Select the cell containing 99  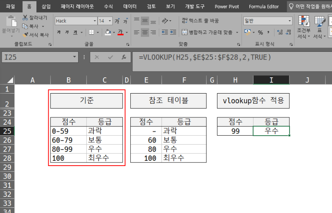(x=235, y=131)
